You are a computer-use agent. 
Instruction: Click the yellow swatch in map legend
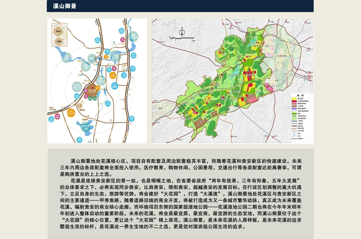point(294,99)
